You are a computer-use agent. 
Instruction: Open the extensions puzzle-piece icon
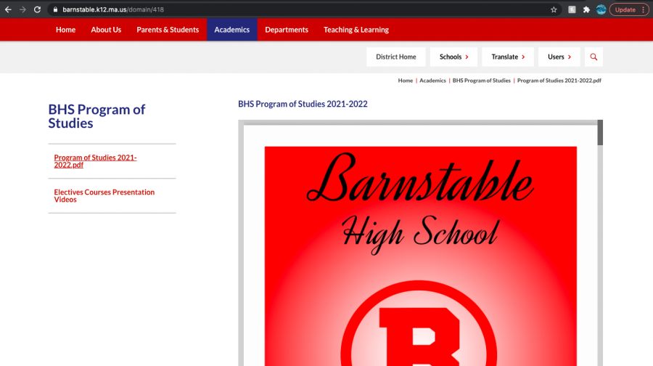[x=586, y=9]
